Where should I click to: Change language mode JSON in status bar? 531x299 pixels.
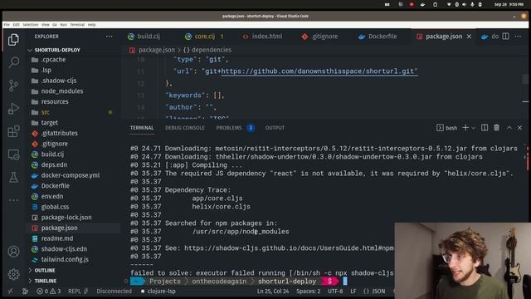tap(374, 291)
